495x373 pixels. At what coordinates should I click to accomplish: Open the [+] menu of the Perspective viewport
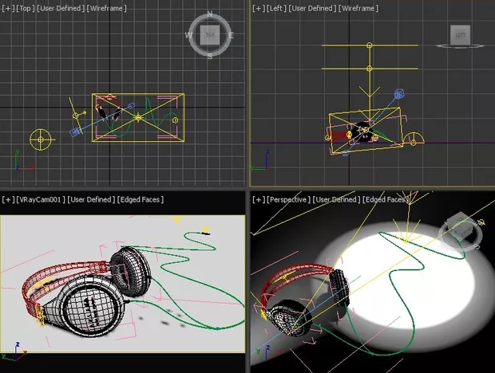tap(259, 199)
